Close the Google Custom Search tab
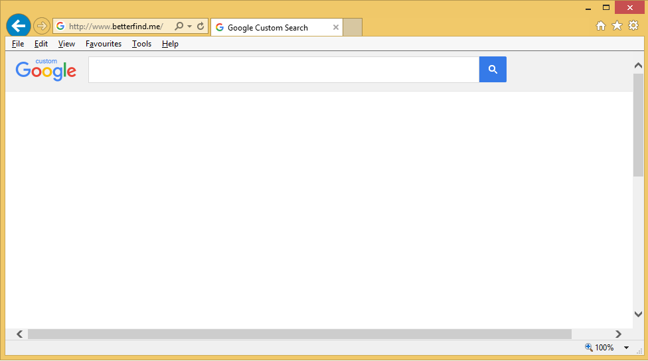The height and width of the screenshot is (361, 648). [336, 27]
